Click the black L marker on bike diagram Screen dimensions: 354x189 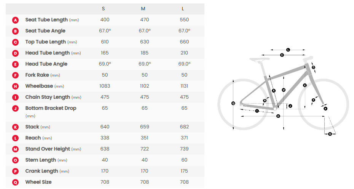click(x=288, y=50)
